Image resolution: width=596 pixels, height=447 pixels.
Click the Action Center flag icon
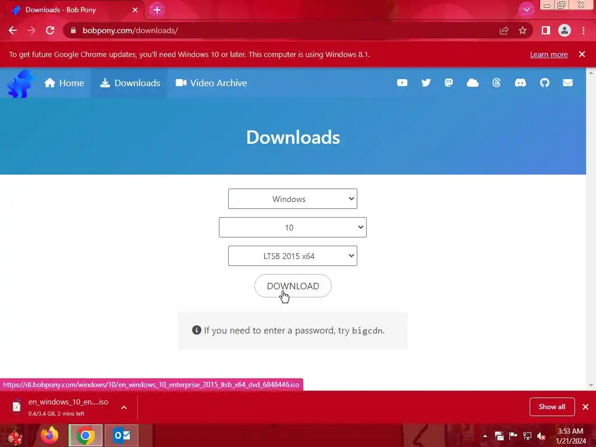tap(513, 436)
